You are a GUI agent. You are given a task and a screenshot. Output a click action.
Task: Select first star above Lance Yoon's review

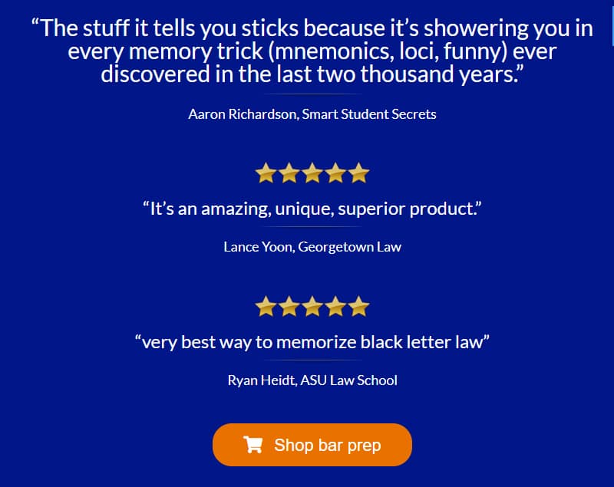point(266,173)
